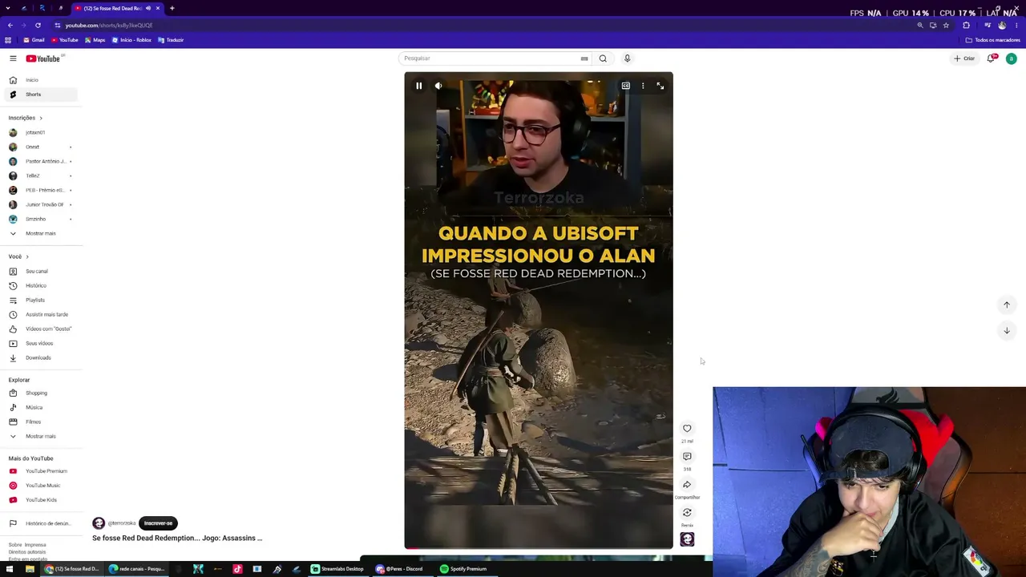Select Shorts in the sidebar

40,95
